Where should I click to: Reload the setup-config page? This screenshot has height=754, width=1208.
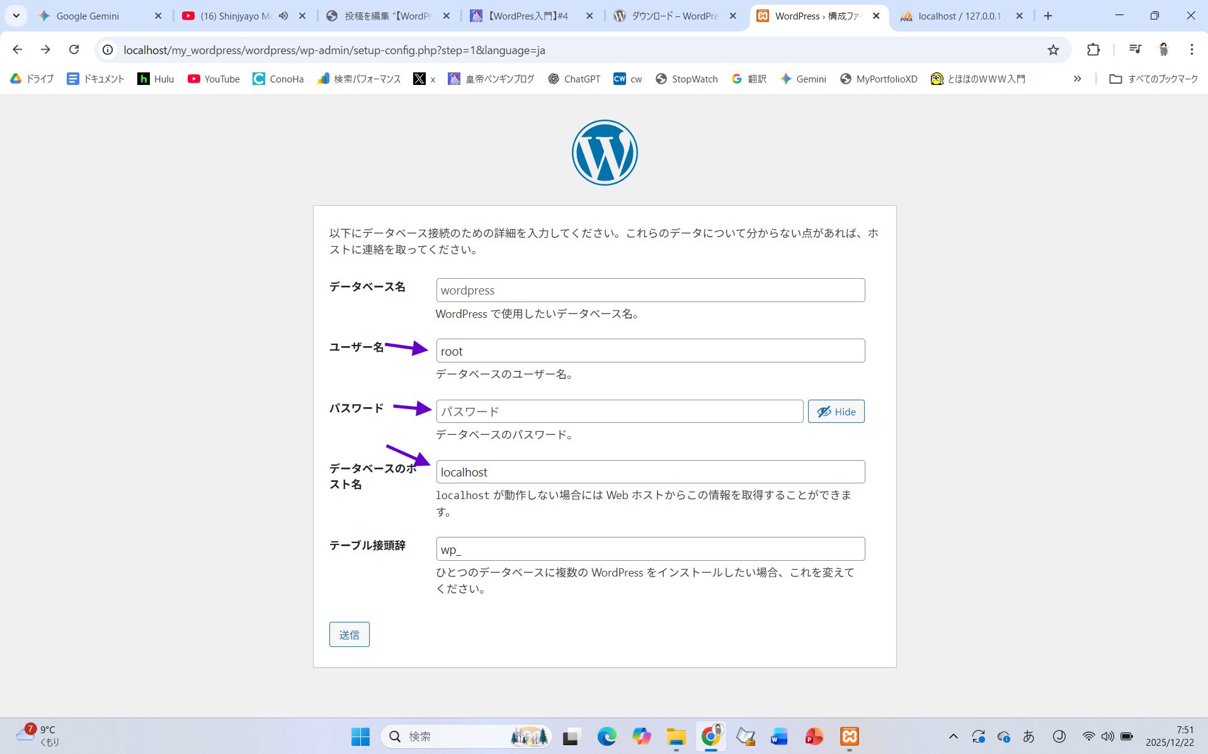coord(74,50)
